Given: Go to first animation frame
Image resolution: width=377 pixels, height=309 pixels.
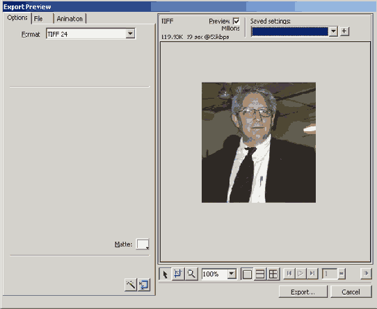Looking at the screenshot, I should 289,273.
